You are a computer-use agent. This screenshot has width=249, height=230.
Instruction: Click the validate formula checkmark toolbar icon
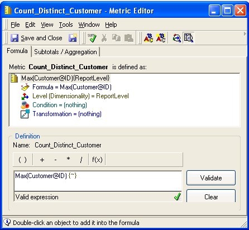tap(92, 38)
